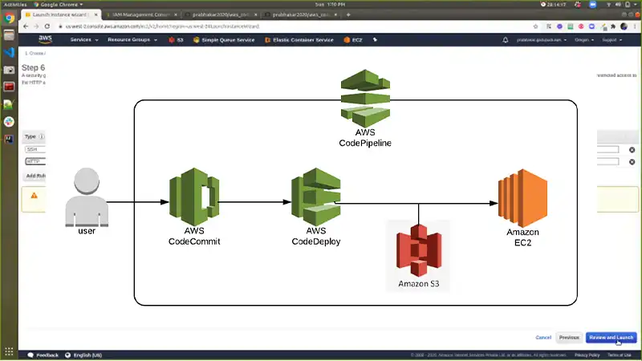
Task: Click the AWS CodePipeline diagram icon
Action: pos(365,98)
